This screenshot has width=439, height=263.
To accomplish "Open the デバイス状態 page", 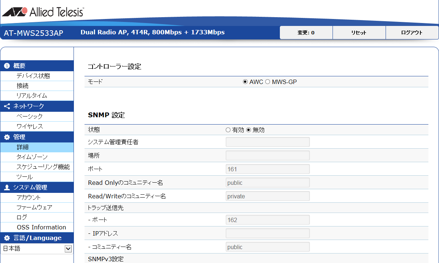I will point(33,76).
